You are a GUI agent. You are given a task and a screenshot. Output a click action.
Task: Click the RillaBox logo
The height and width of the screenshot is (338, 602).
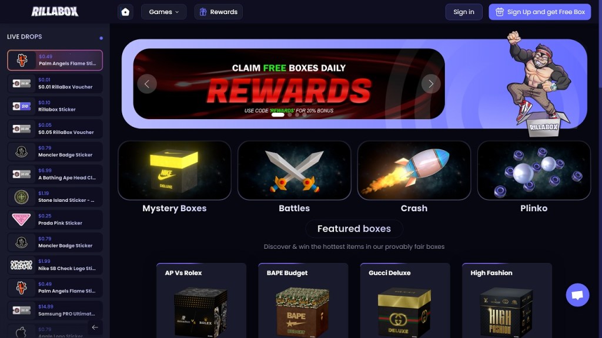click(x=55, y=12)
